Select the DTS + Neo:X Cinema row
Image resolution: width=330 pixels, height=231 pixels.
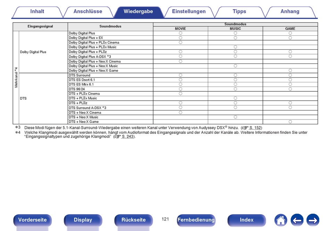click(x=193, y=113)
